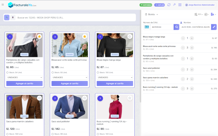Increase quantity of Saco azul poliéster

(192, 70)
